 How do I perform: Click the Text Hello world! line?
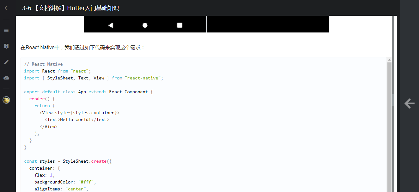(x=77, y=119)
